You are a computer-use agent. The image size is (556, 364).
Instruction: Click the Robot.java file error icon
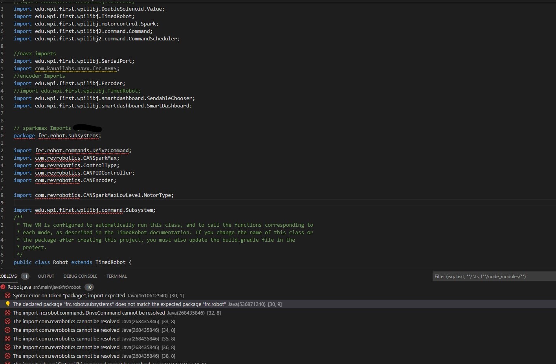pos(3,287)
